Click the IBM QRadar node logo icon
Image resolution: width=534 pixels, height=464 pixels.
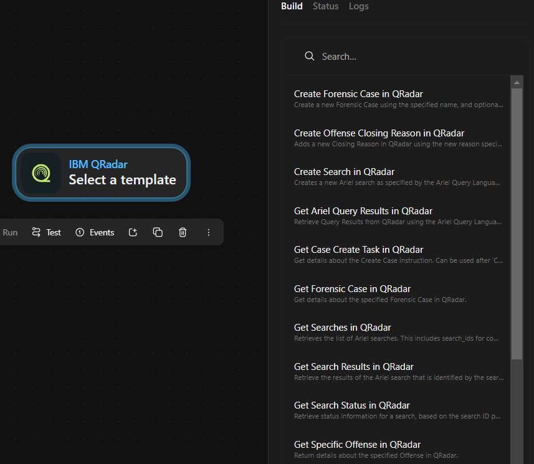tap(41, 173)
